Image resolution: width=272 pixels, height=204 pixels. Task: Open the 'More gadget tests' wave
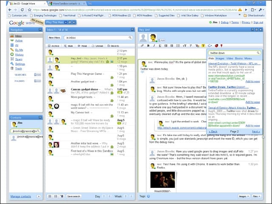click(90, 99)
